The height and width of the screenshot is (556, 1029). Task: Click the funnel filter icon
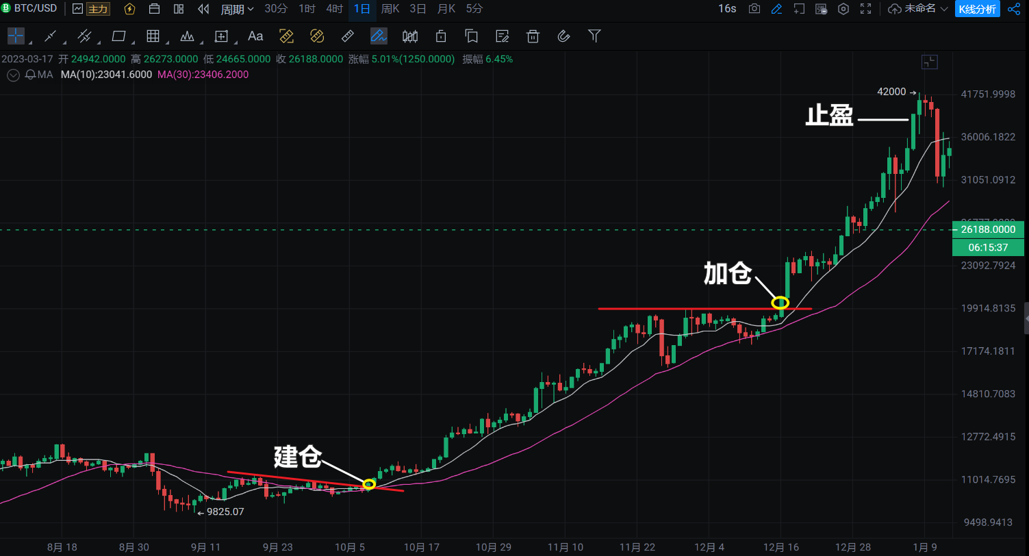pyautogui.click(x=594, y=36)
